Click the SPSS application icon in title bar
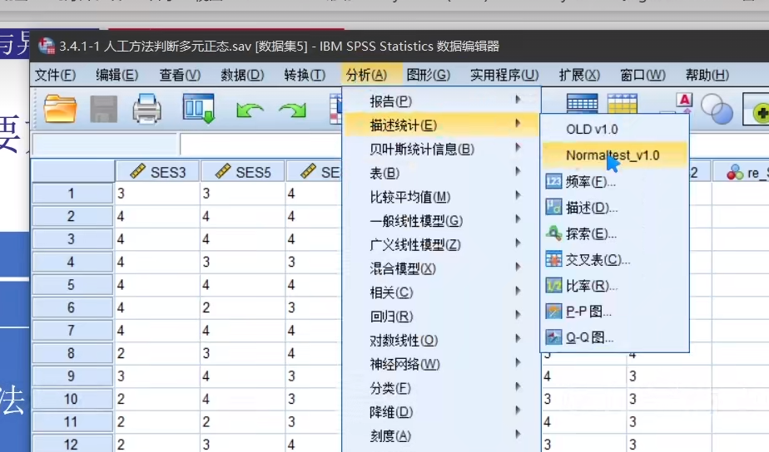The height and width of the screenshot is (452, 769). click(47, 46)
